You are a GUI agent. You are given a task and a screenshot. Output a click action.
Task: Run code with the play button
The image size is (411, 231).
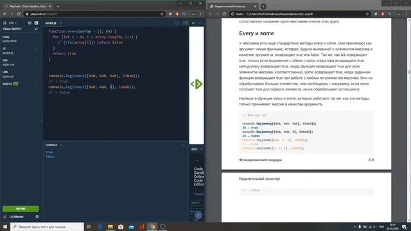[x=193, y=23]
